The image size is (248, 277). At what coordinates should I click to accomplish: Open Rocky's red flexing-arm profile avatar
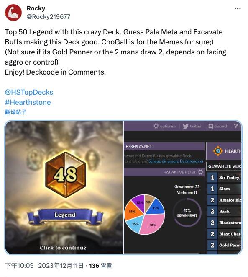coord(13,13)
